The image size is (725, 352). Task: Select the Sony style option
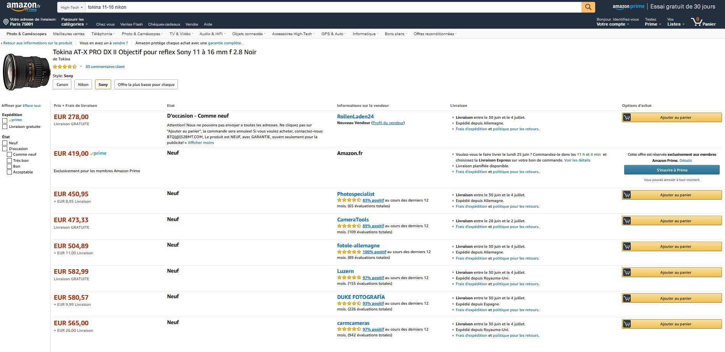103,85
